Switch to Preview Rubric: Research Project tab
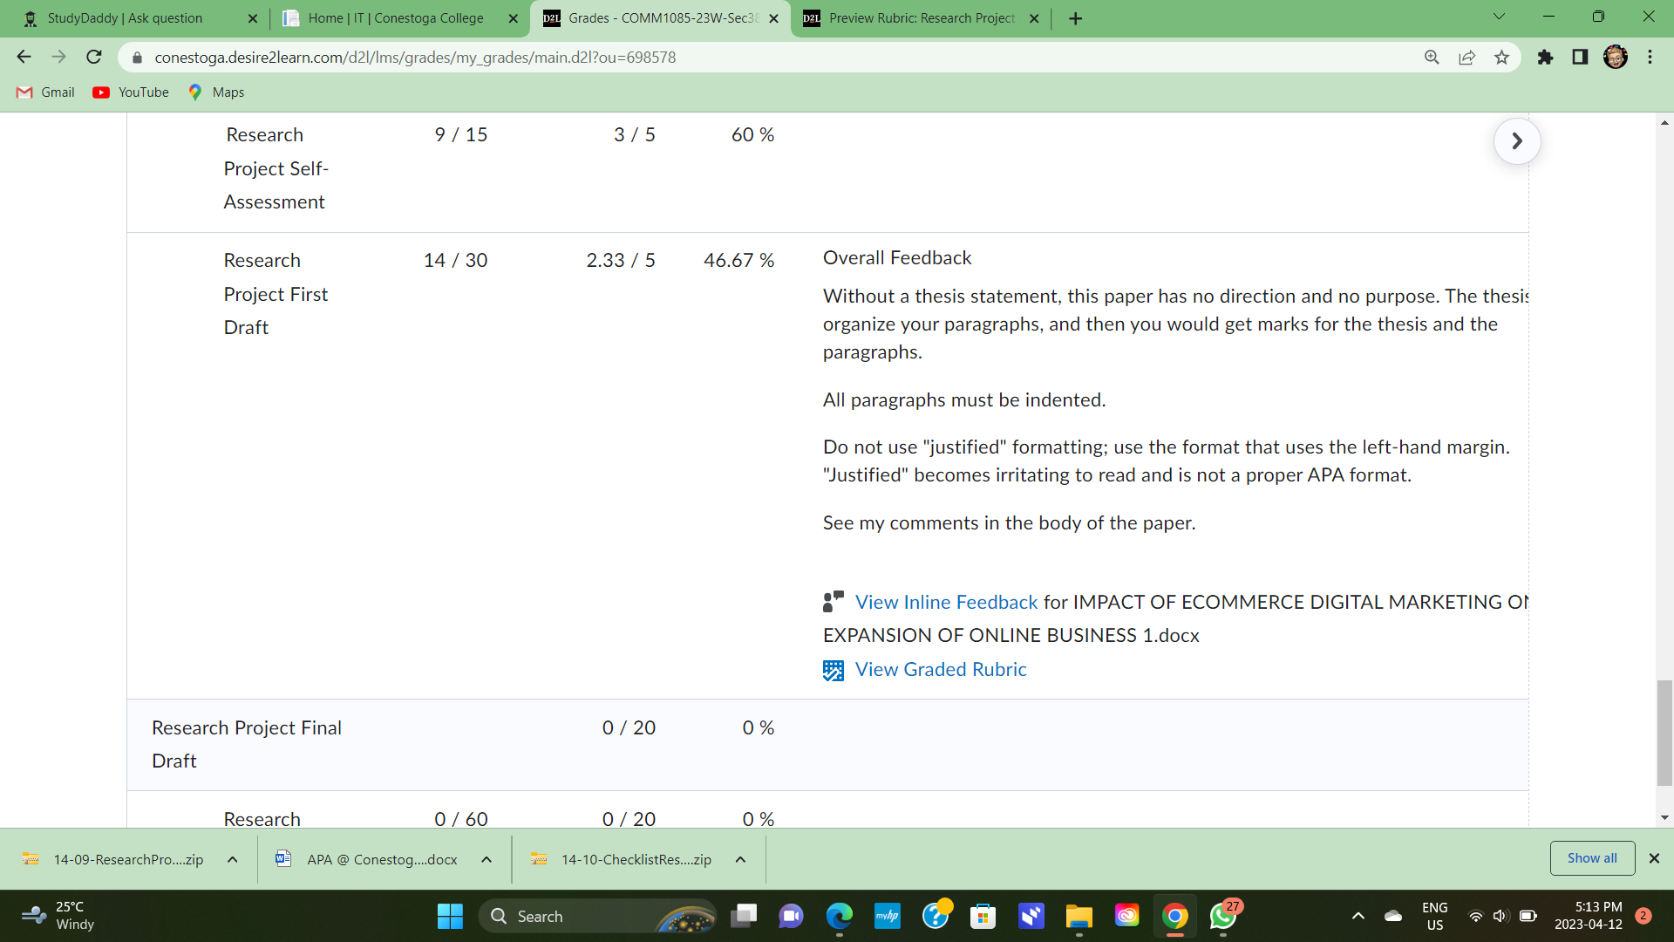The image size is (1674, 942). click(921, 18)
